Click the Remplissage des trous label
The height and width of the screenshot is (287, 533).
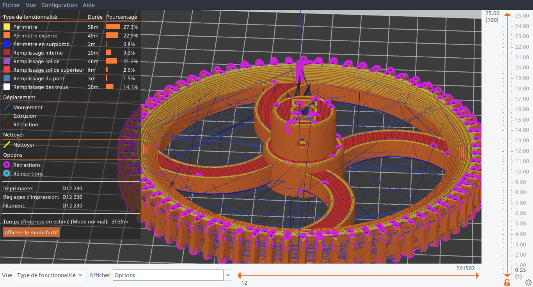click(40, 87)
